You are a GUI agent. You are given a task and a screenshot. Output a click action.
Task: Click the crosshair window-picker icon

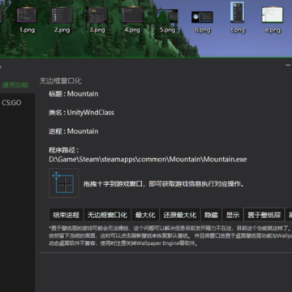(x=64, y=183)
